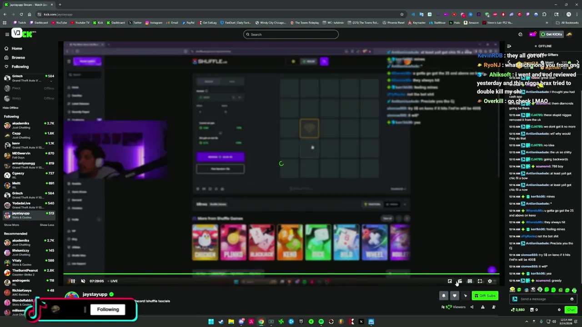Click the jaystayupp channel name
The width and height of the screenshot is (582, 327).
tap(95, 294)
